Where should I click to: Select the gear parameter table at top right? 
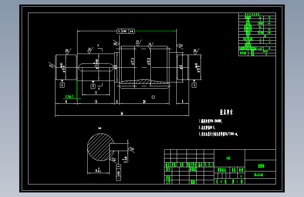coord(257,34)
